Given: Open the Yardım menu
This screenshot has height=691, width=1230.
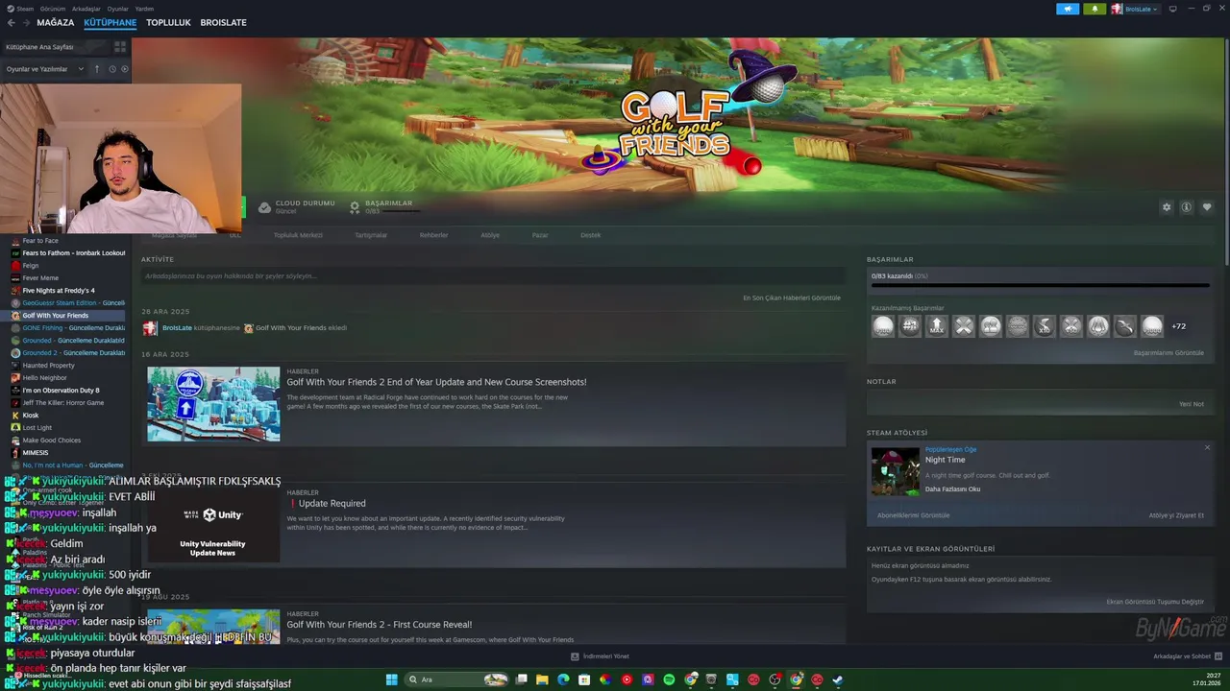Looking at the screenshot, I should point(144,9).
